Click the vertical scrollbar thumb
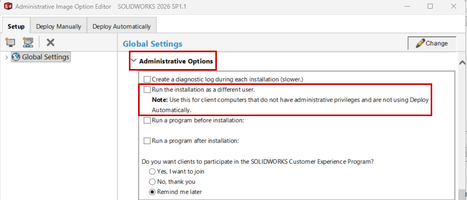 pos(462,195)
